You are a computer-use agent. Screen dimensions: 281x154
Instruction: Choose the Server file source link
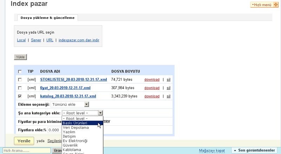click(x=36, y=40)
